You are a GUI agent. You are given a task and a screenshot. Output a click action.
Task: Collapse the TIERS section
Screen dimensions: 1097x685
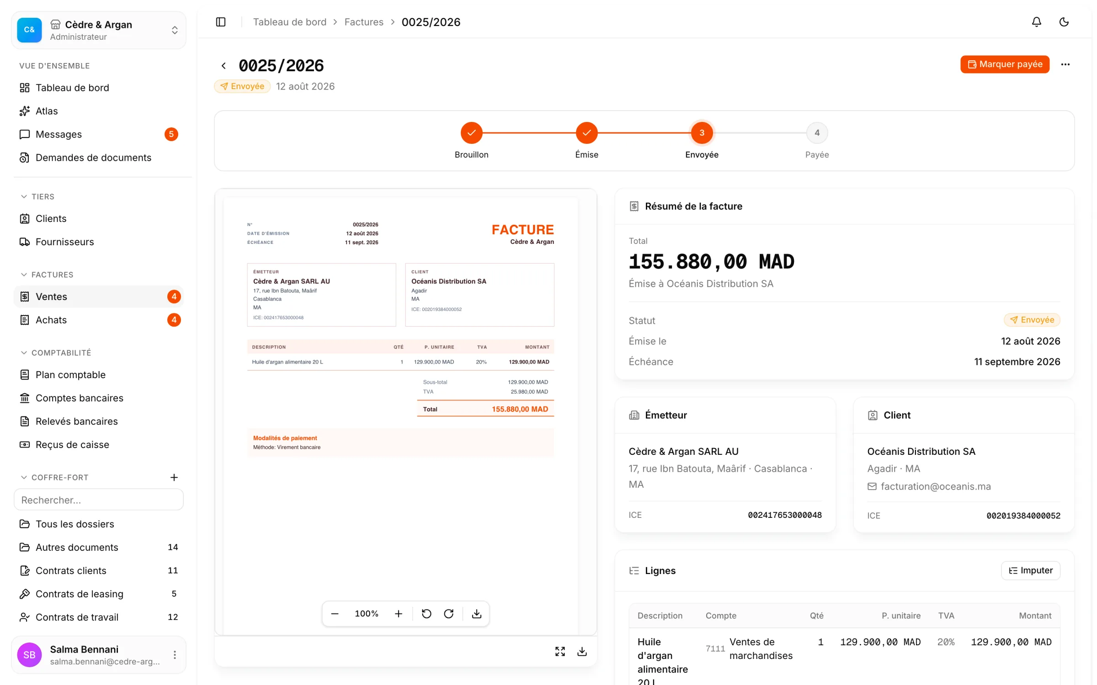37,197
